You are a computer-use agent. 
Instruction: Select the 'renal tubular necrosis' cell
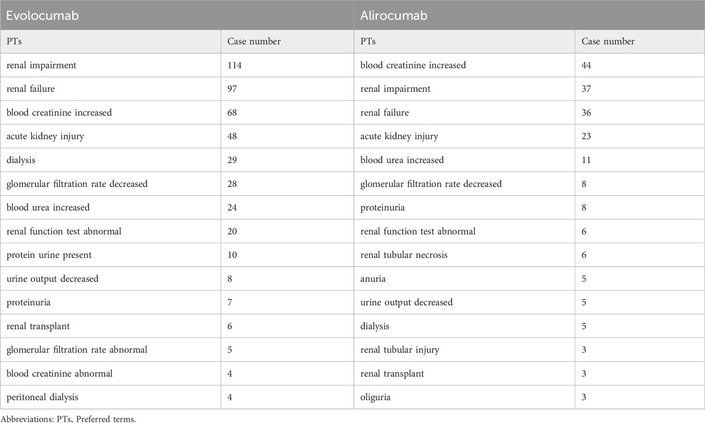click(x=464, y=255)
